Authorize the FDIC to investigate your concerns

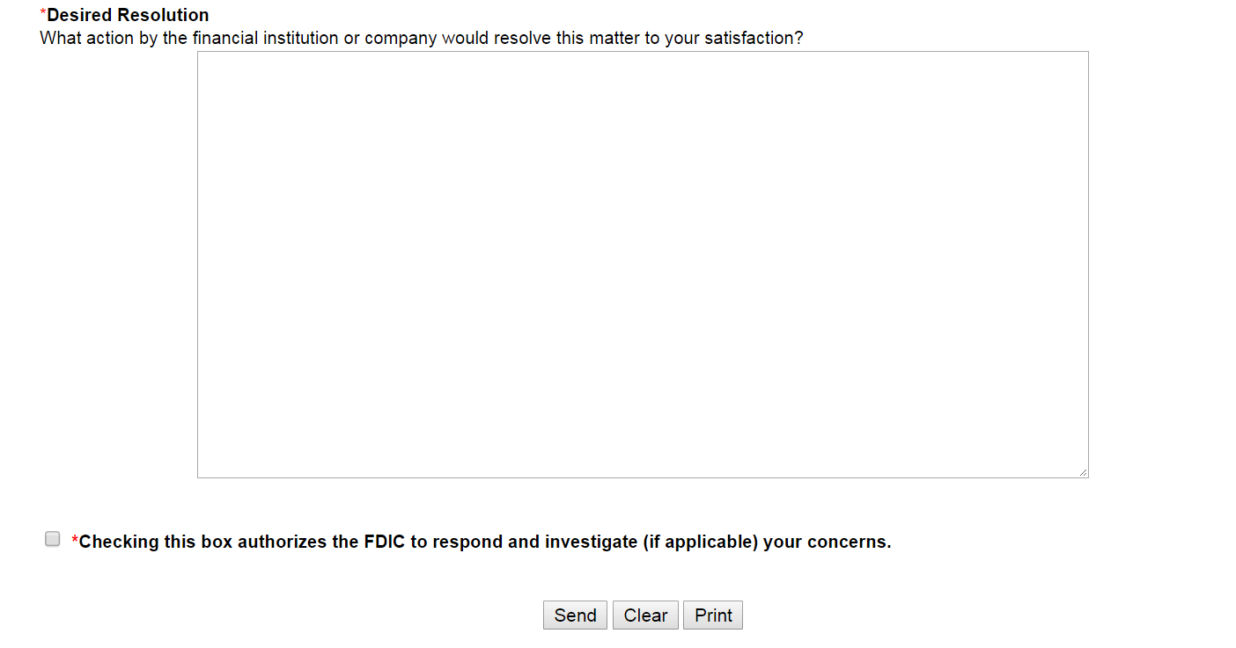(x=53, y=539)
